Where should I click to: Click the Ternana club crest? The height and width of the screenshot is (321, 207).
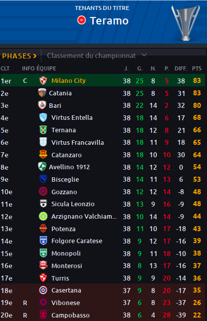click(x=43, y=130)
